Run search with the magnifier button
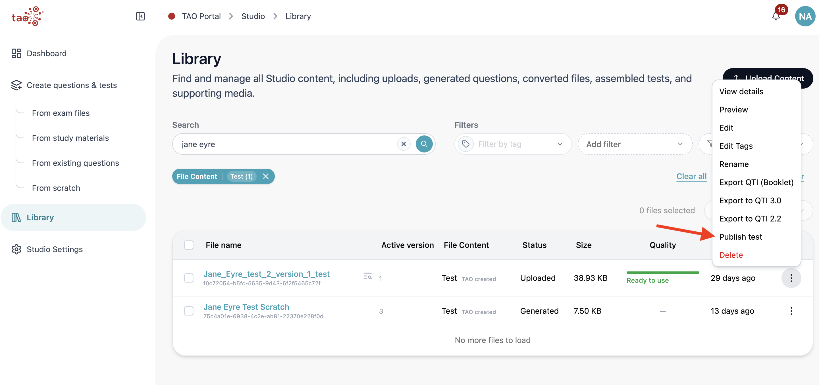819x385 pixels. click(424, 144)
